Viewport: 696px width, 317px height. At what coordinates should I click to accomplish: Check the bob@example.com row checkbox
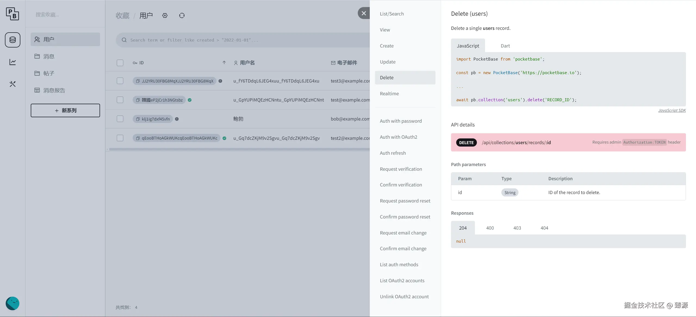(120, 119)
